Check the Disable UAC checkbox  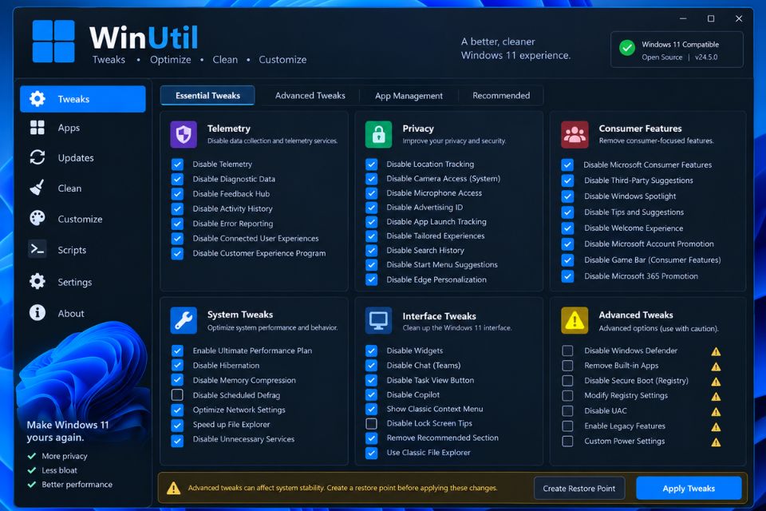567,410
